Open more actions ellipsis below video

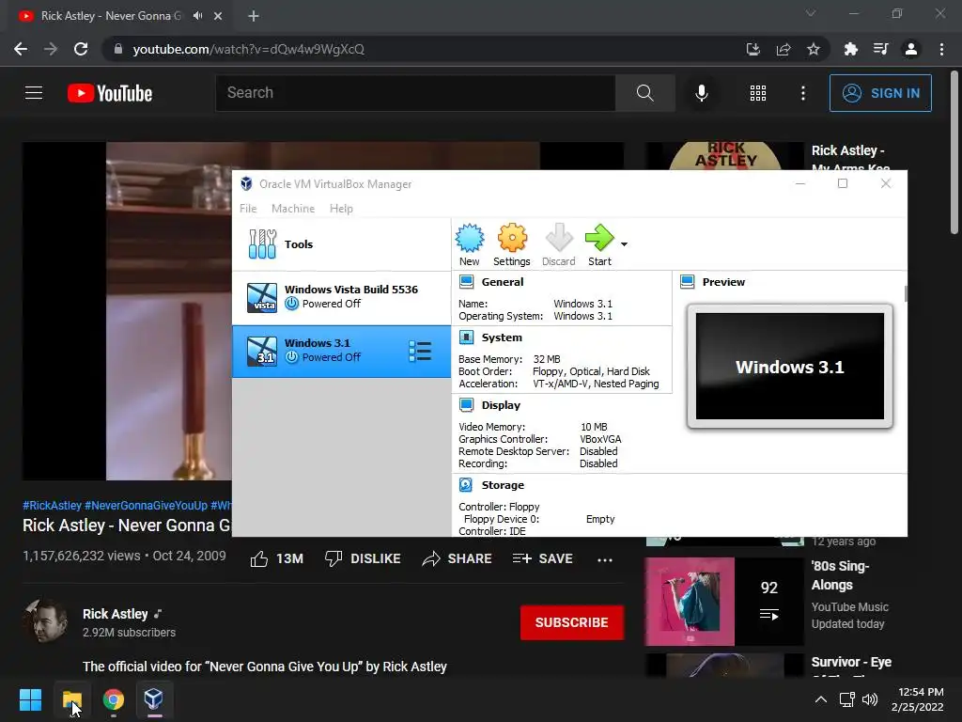pos(605,559)
